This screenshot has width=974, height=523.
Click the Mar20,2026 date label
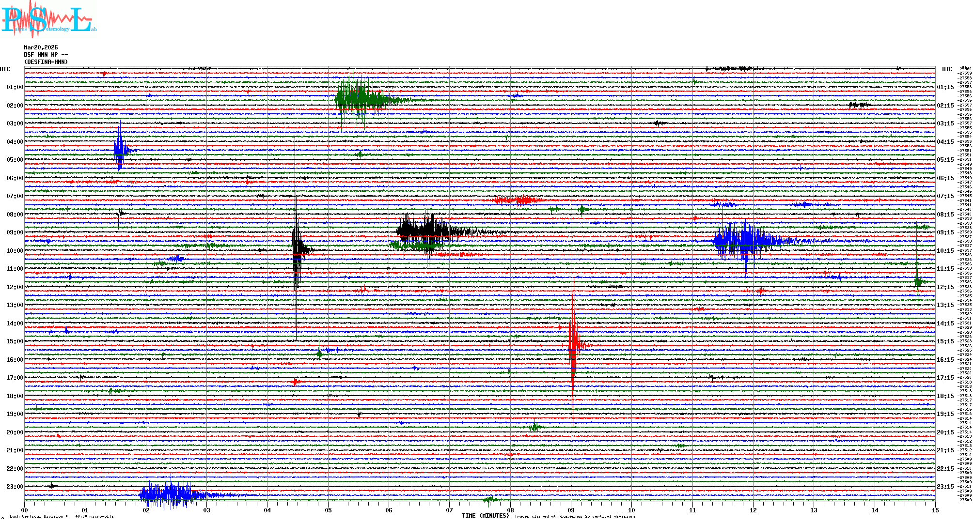click(x=41, y=47)
